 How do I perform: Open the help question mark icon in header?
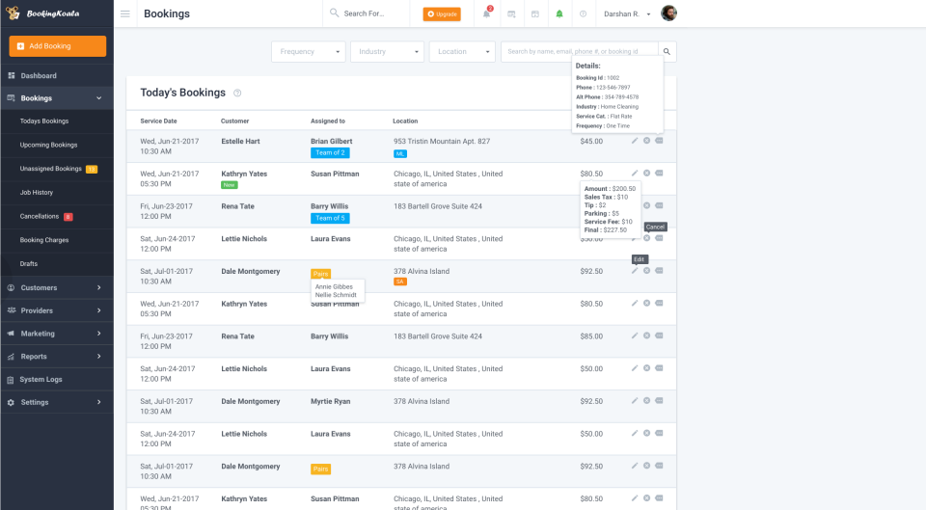click(x=584, y=13)
